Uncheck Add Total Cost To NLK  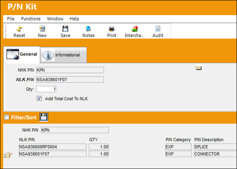point(39,99)
